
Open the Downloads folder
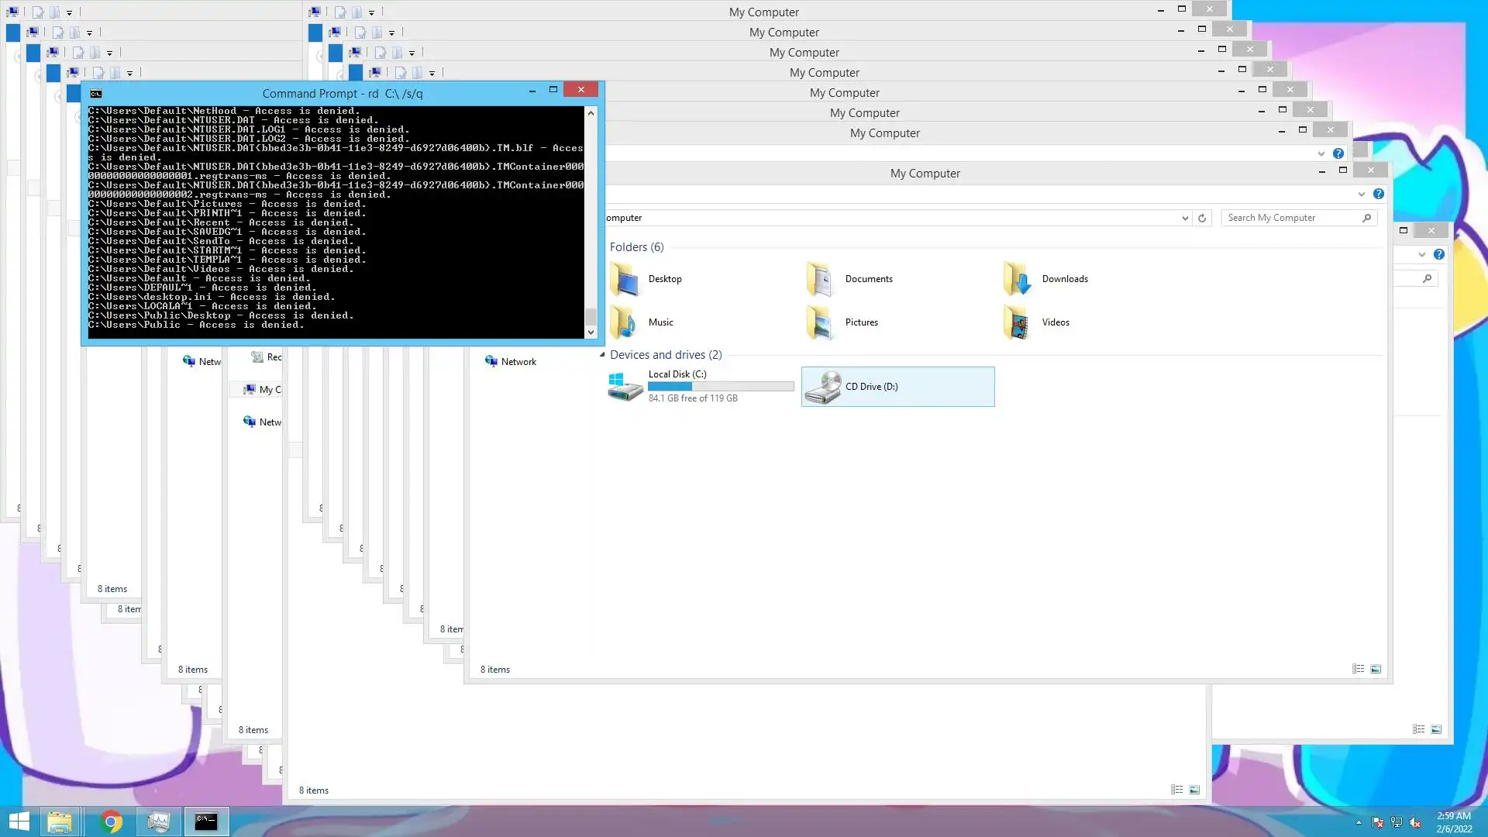coord(1017,279)
